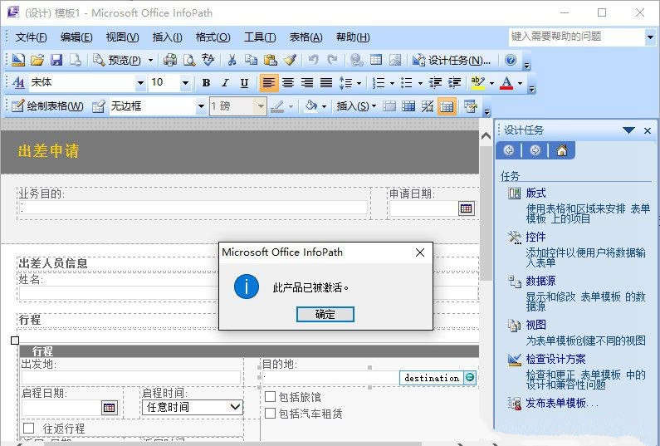This screenshot has width=660, height=446.
Task: Click the Undo arrow icon
Action: pos(313,61)
